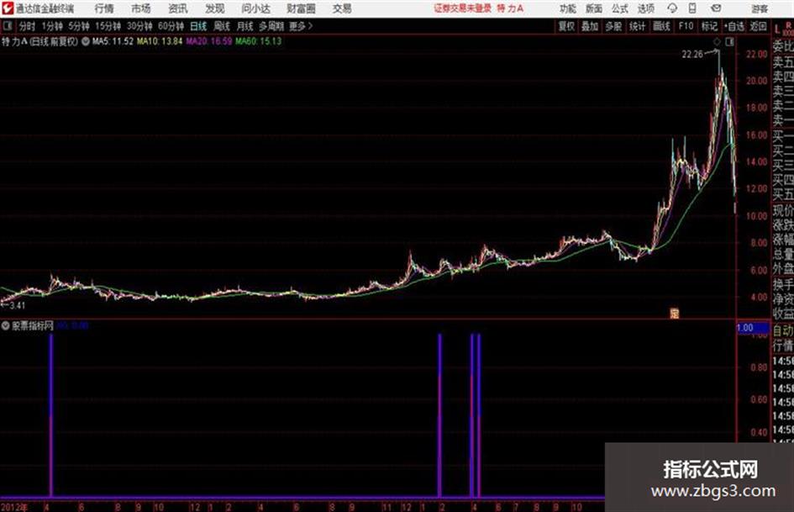Switch to the 周线 weekly tab
The width and height of the screenshot is (794, 512).
click(x=222, y=26)
